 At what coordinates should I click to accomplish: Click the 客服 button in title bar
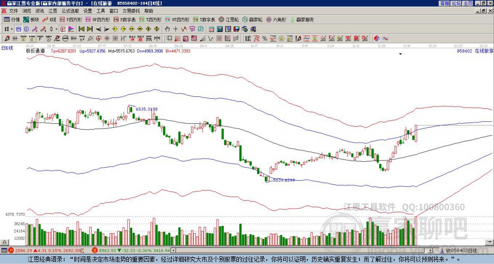click(444, 3)
